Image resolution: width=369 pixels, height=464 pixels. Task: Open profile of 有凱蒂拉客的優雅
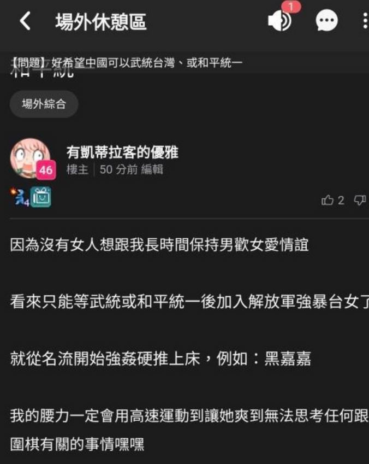[122, 152]
